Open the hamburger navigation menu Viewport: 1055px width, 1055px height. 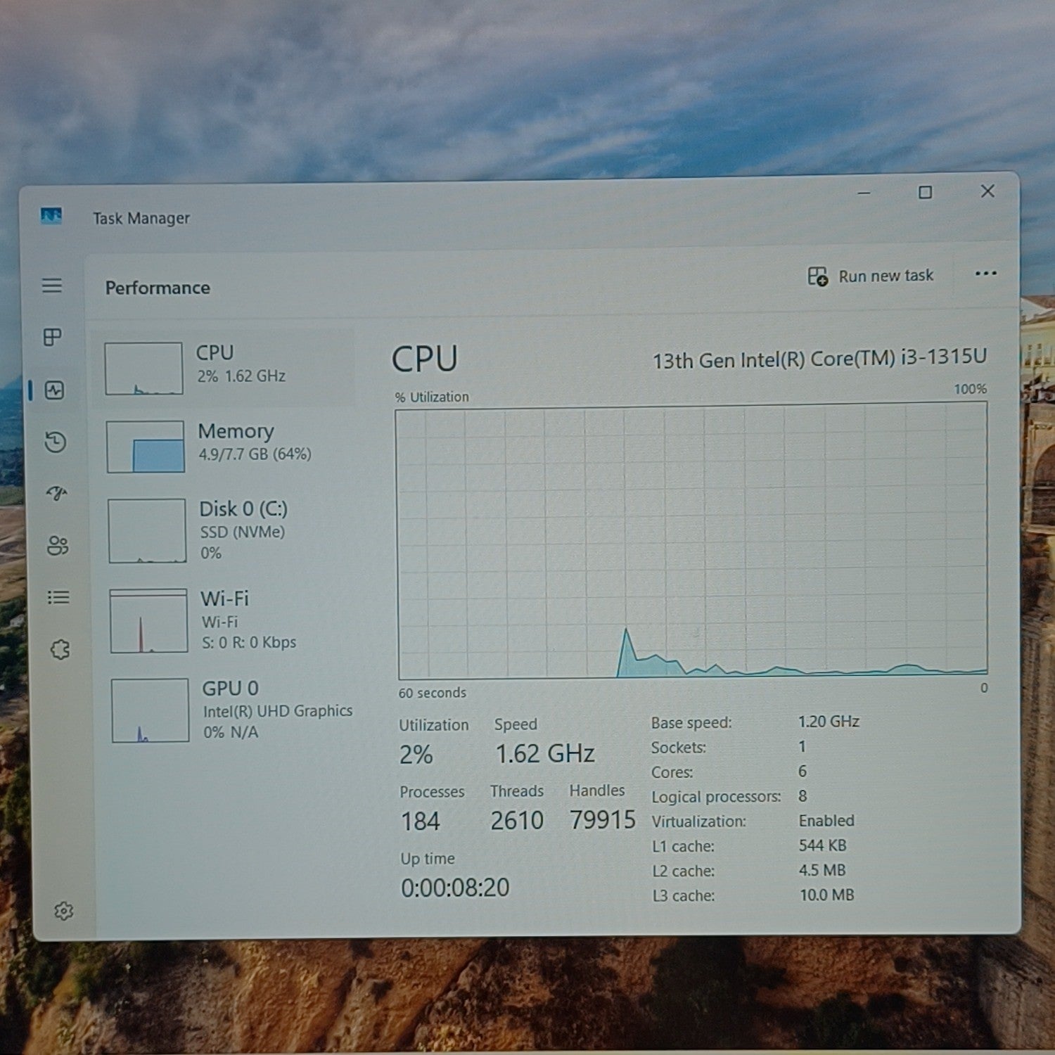pyautogui.click(x=51, y=286)
